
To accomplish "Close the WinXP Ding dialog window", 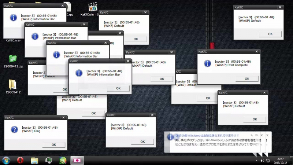I will [x=63, y=117].
